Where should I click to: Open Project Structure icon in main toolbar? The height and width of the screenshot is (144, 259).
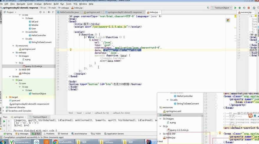(x=254, y=8)
